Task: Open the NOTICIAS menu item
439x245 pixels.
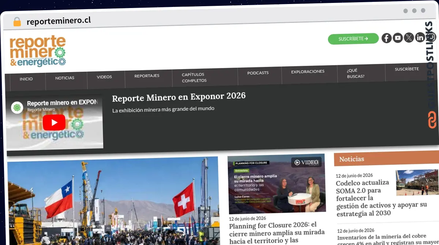Action: click(x=65, y=78)
